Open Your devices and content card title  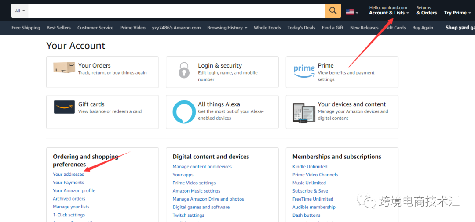coord(352,104)
